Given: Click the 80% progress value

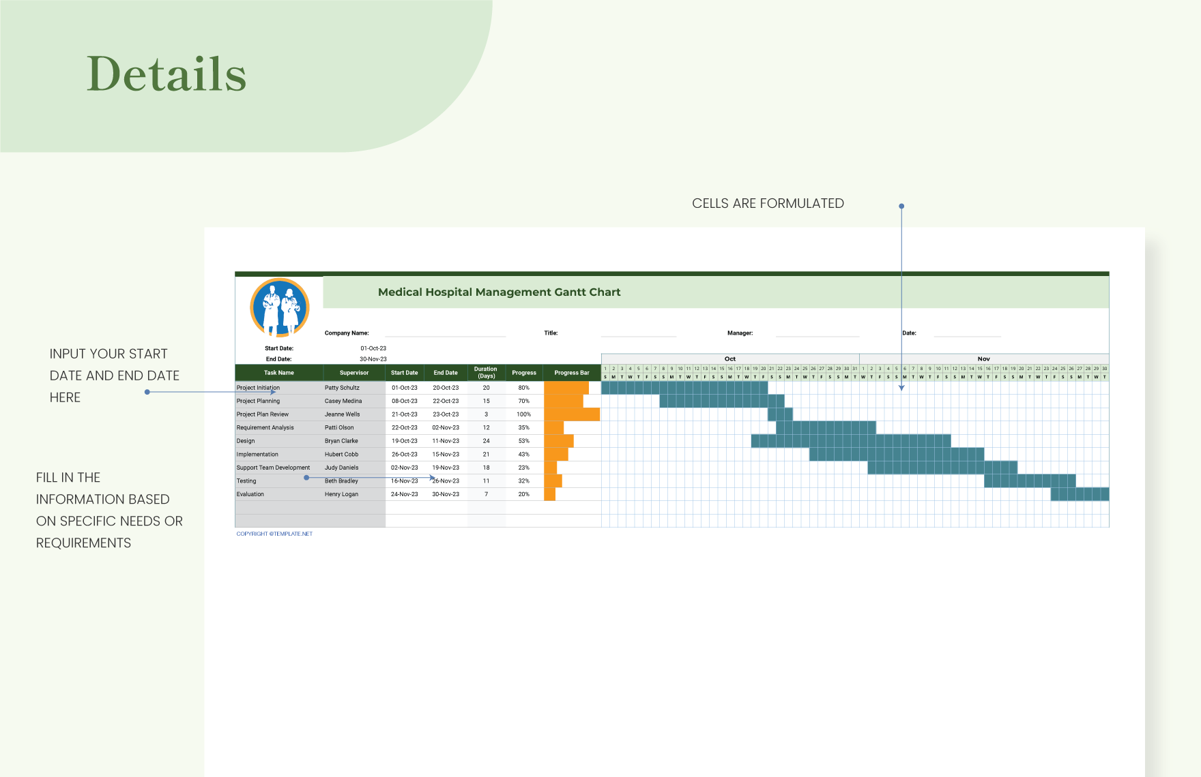Looking at the screenshot, I should tap(524, 388).
